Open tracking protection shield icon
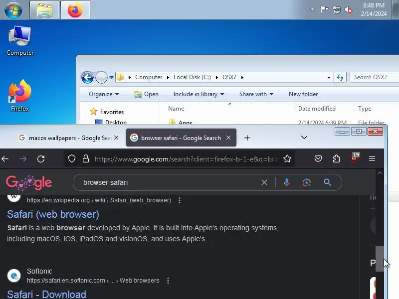Viewport: 399px width, 299px height. pos(72,158)
